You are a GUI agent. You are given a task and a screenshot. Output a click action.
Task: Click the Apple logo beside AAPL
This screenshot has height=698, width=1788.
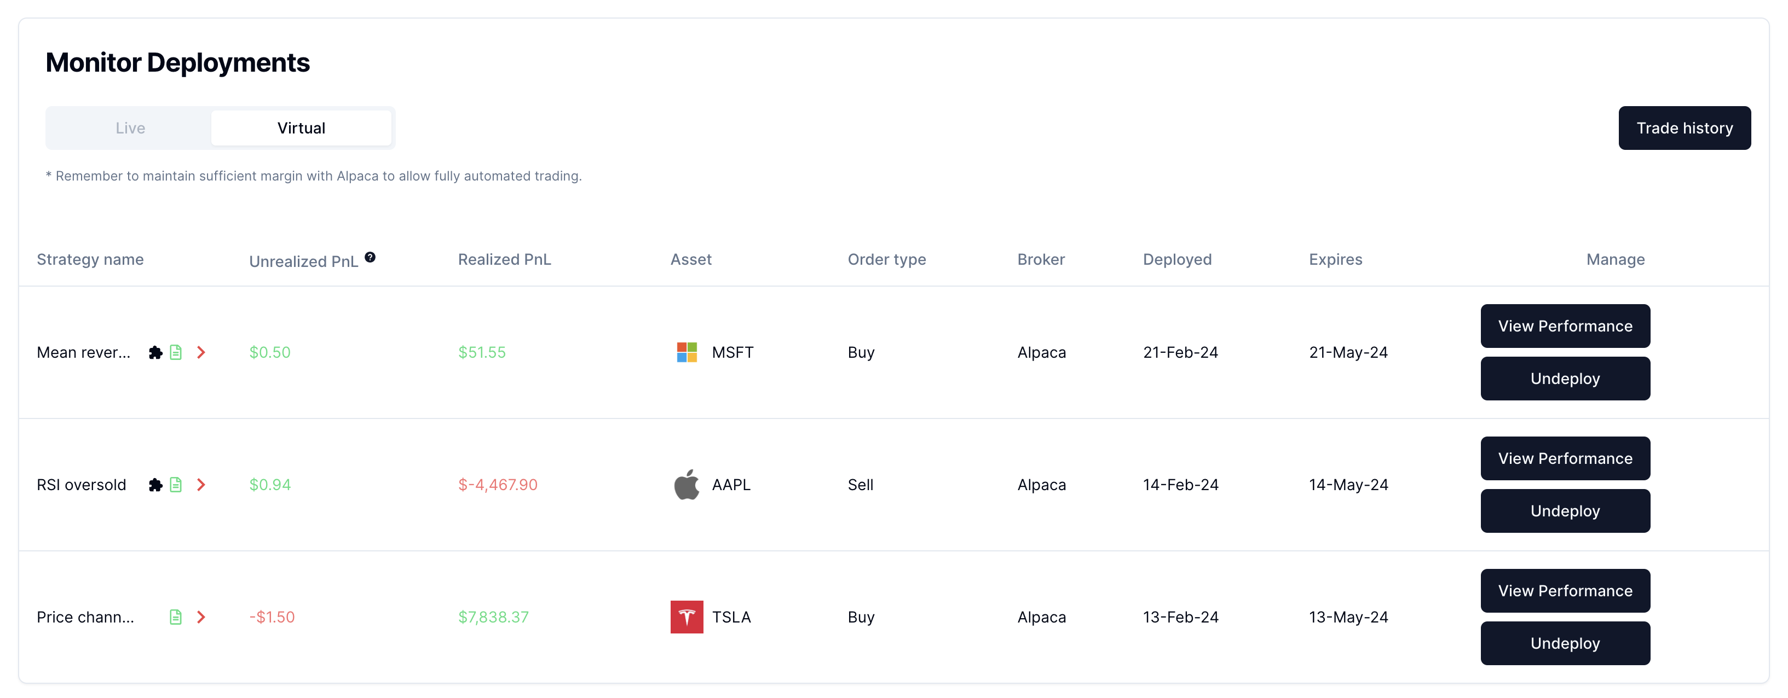[x=687, y=484]
